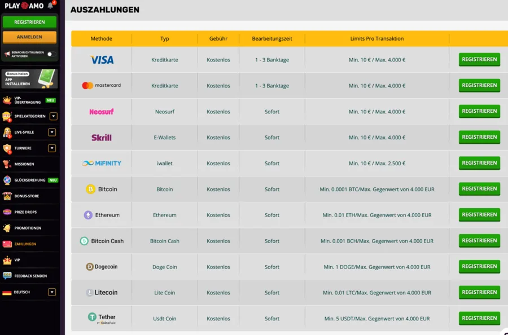Click the Prize Drops icon
Viewport: 508px width, 335px height.
coord(7,212)
